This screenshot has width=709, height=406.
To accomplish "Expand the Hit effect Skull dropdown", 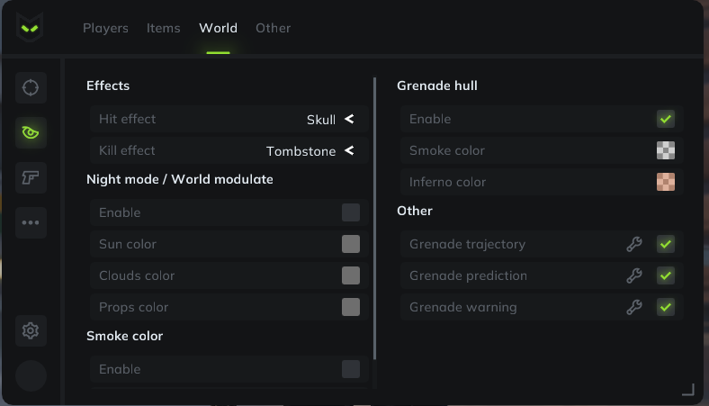I will (229, 119).
